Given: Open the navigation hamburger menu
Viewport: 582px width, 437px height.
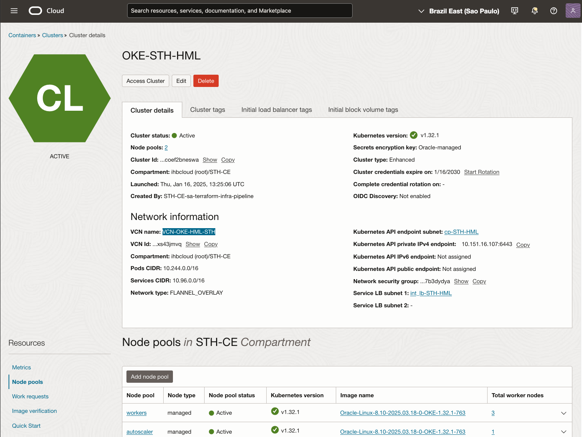Looking at the screenshot, I should 14,10.
